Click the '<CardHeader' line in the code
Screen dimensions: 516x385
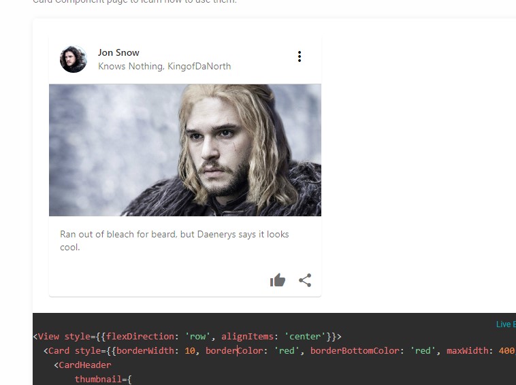82,365
